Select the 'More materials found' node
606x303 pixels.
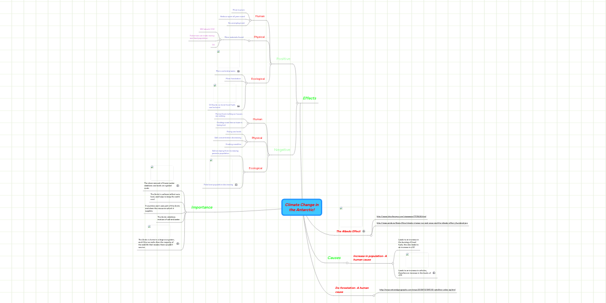tap(234, 37)
